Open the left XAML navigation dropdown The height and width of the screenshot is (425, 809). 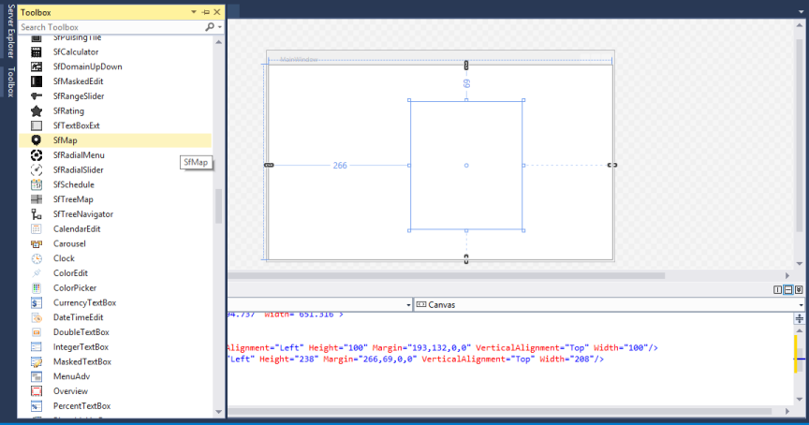pos(408,305)
